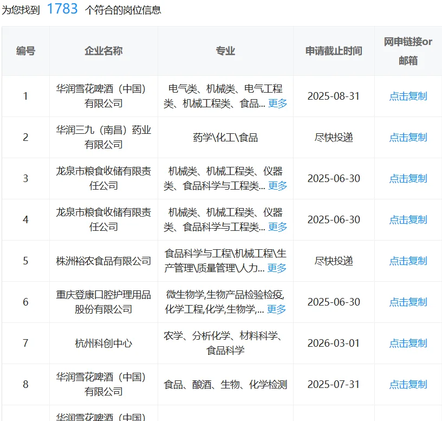442x421 pixels.
Task: Select 株洲裕农食品有限公司 company cell
Action: coord(103,261)
